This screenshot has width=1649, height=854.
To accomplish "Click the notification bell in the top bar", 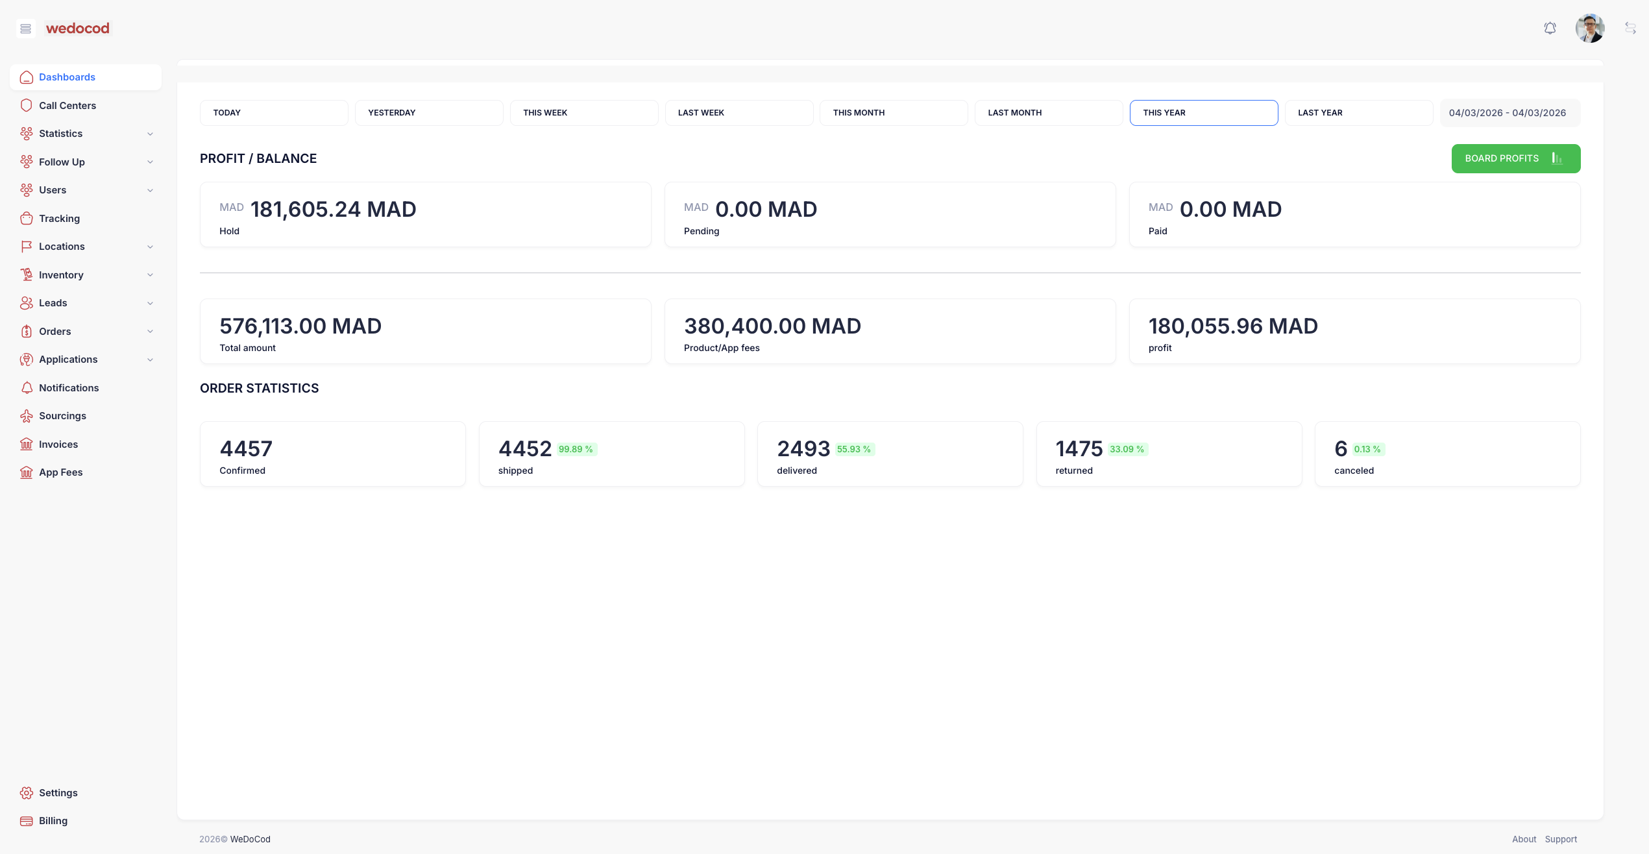I will (x=1550, y=28).
